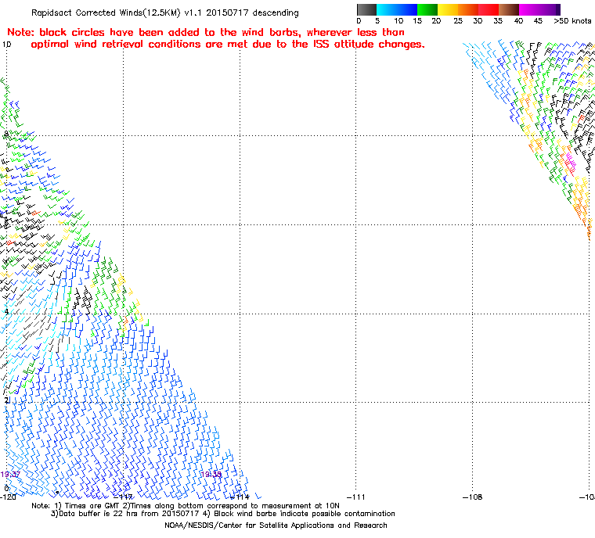
Task: Click the '20' legend tick label
Action: [x=436, y=21]
